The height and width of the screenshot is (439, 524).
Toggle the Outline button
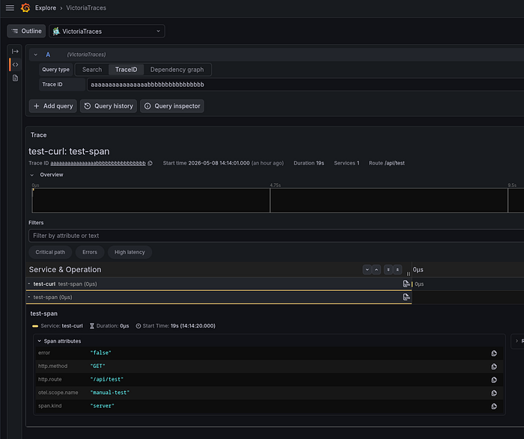pos(26,31)
